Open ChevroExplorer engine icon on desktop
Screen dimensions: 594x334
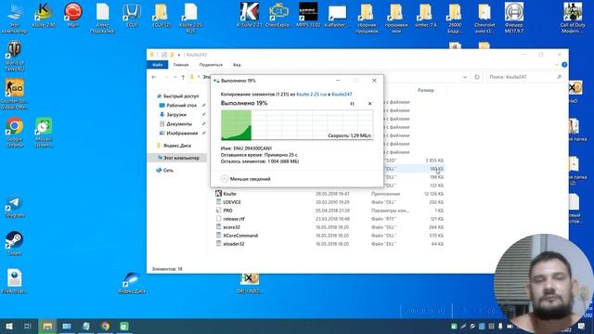pyautogui.click(x=278, y=15)
